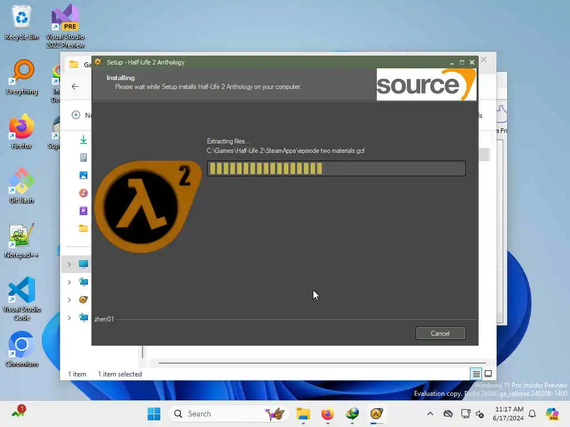
Task: Switch File Explorer to large icons view
Action: pyautogui.click(x=488, y=374)
